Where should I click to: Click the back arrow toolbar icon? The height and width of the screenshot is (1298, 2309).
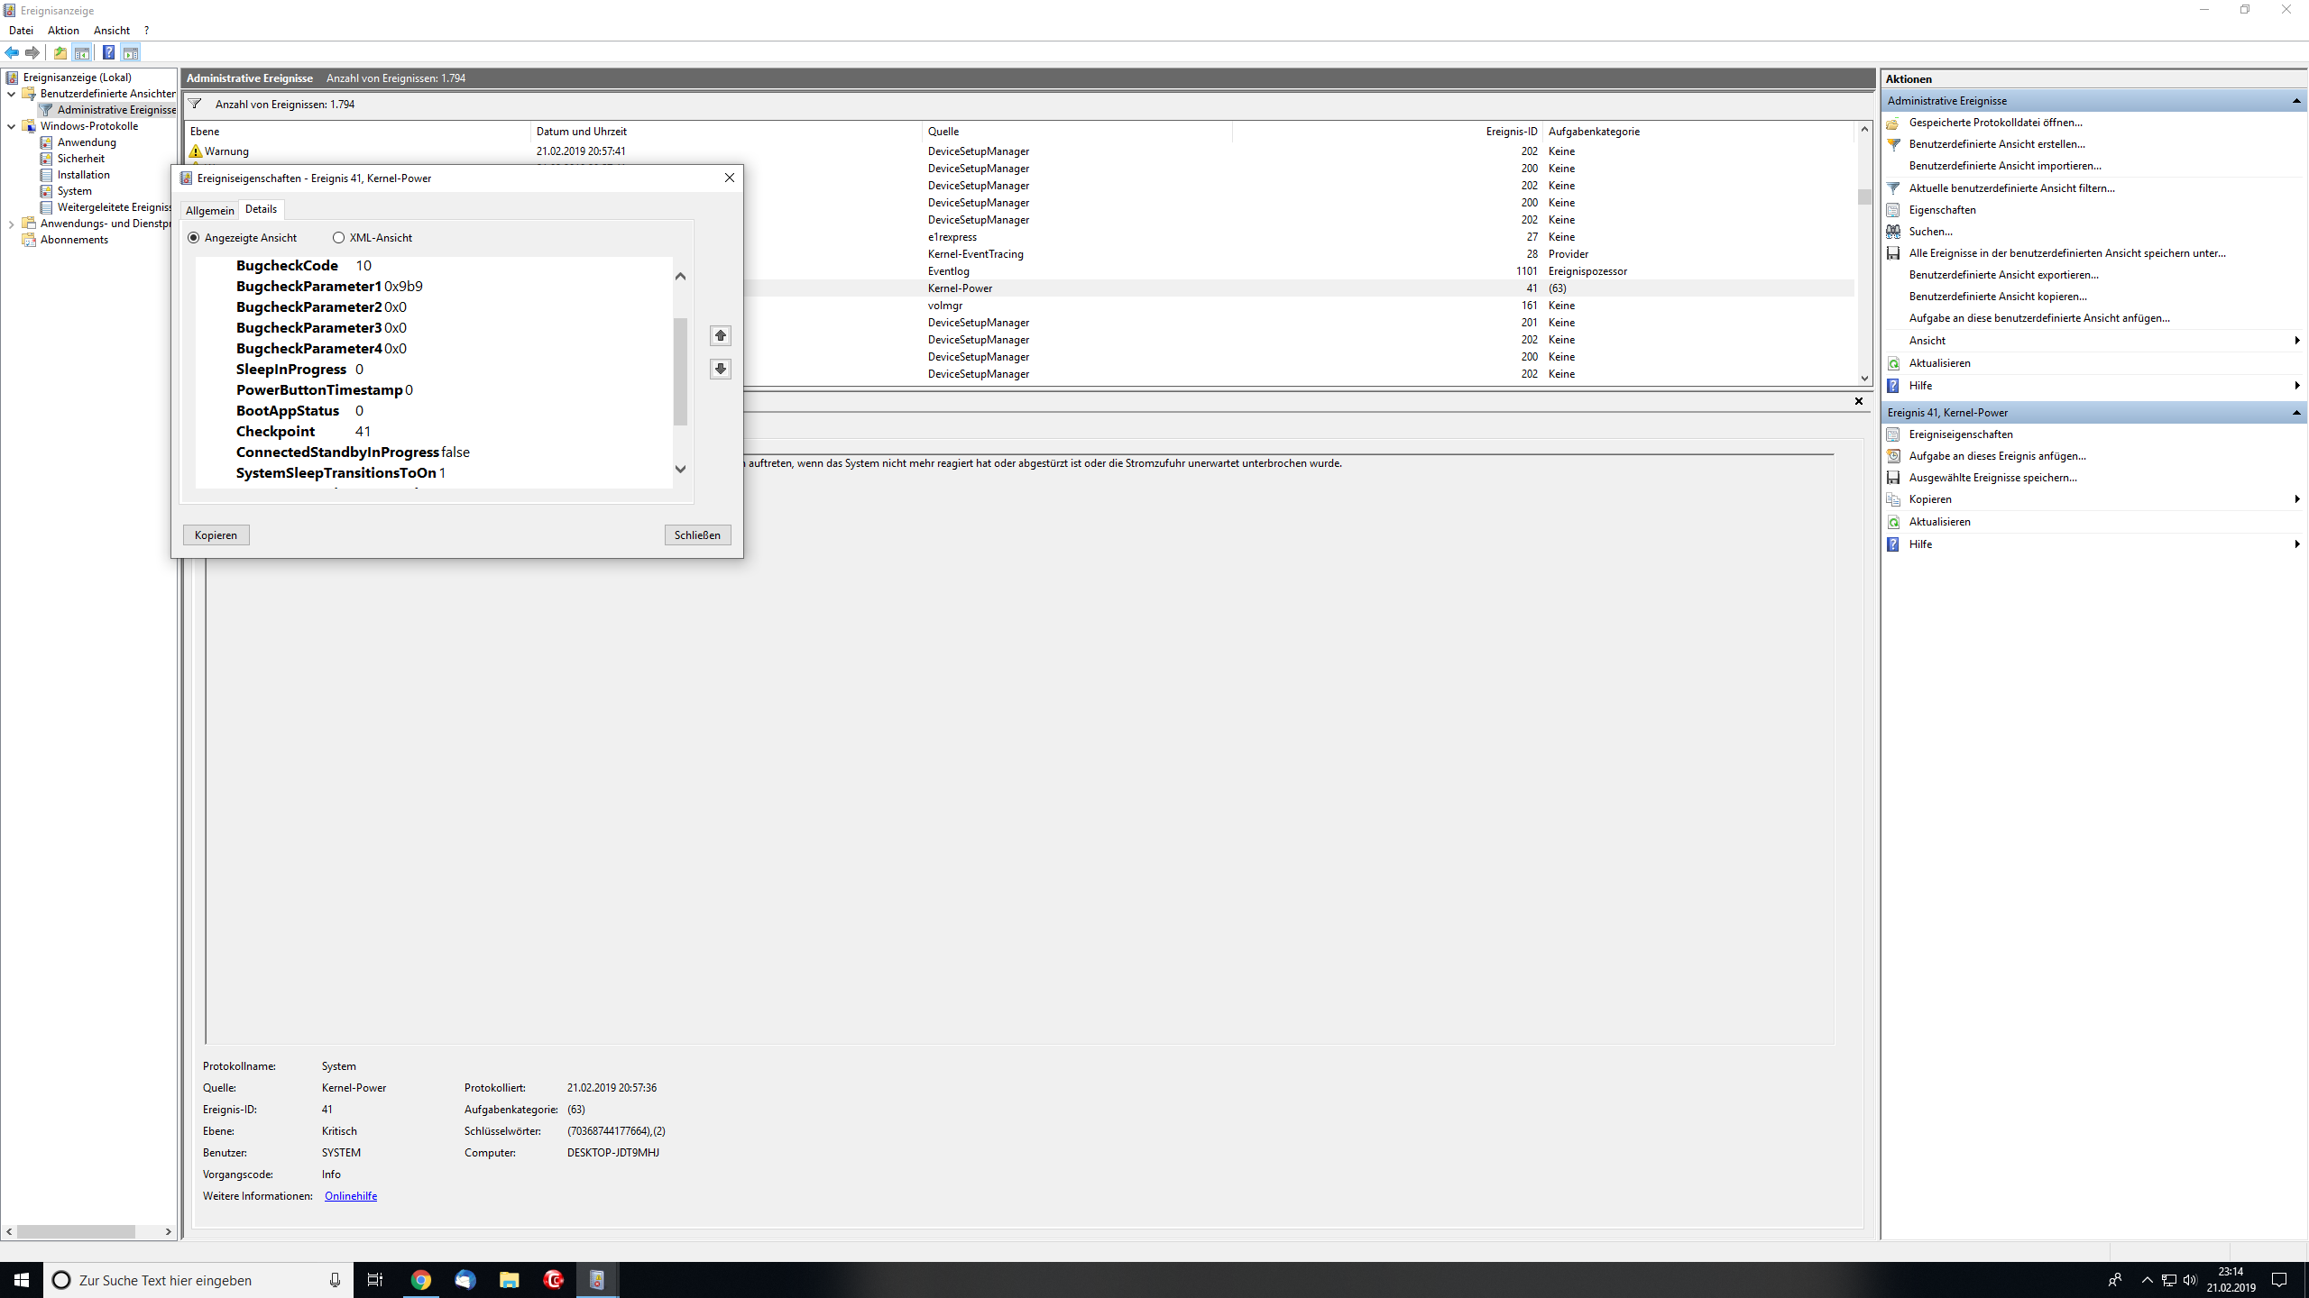click(x=12, y=52)
